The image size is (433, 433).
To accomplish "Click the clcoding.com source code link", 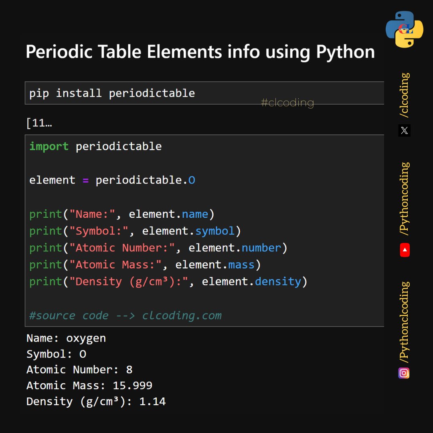I will (181, 316).
